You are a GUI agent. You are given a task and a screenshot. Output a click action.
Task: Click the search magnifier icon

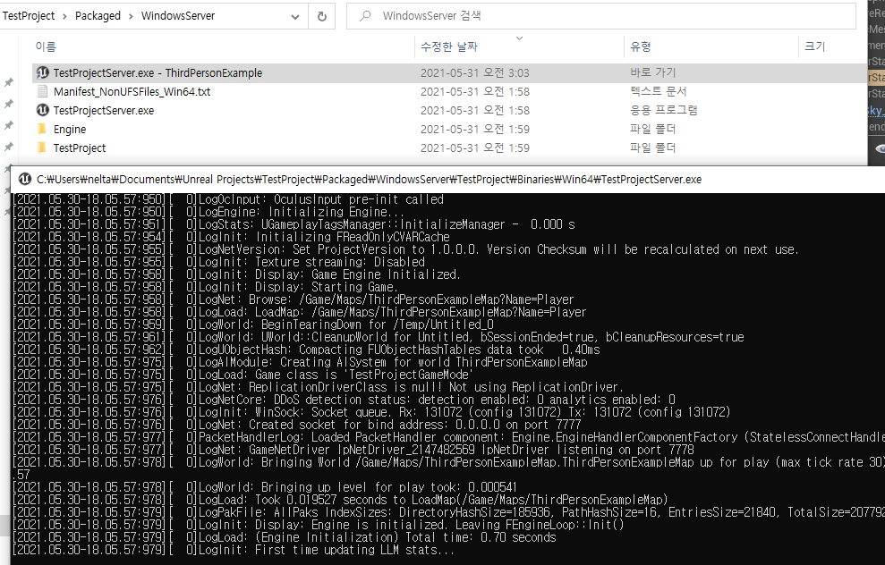365,16
